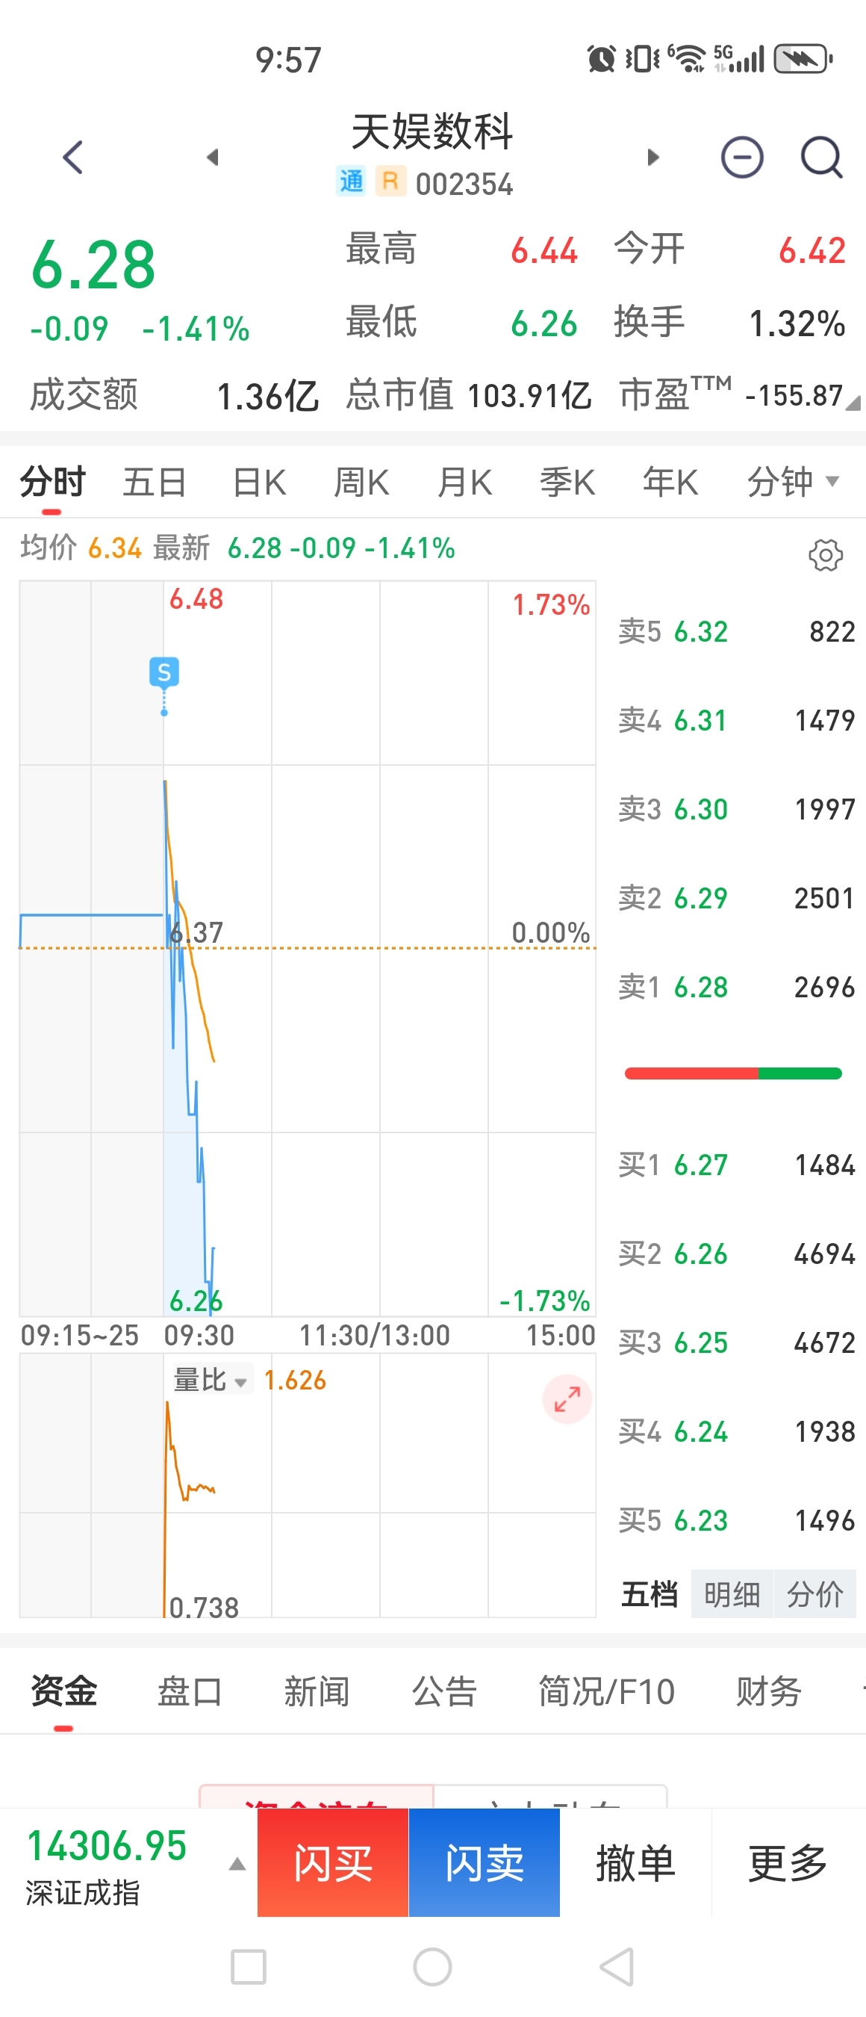
Task: Switch order panel to 分价
Action: (x=814, y=1594)
